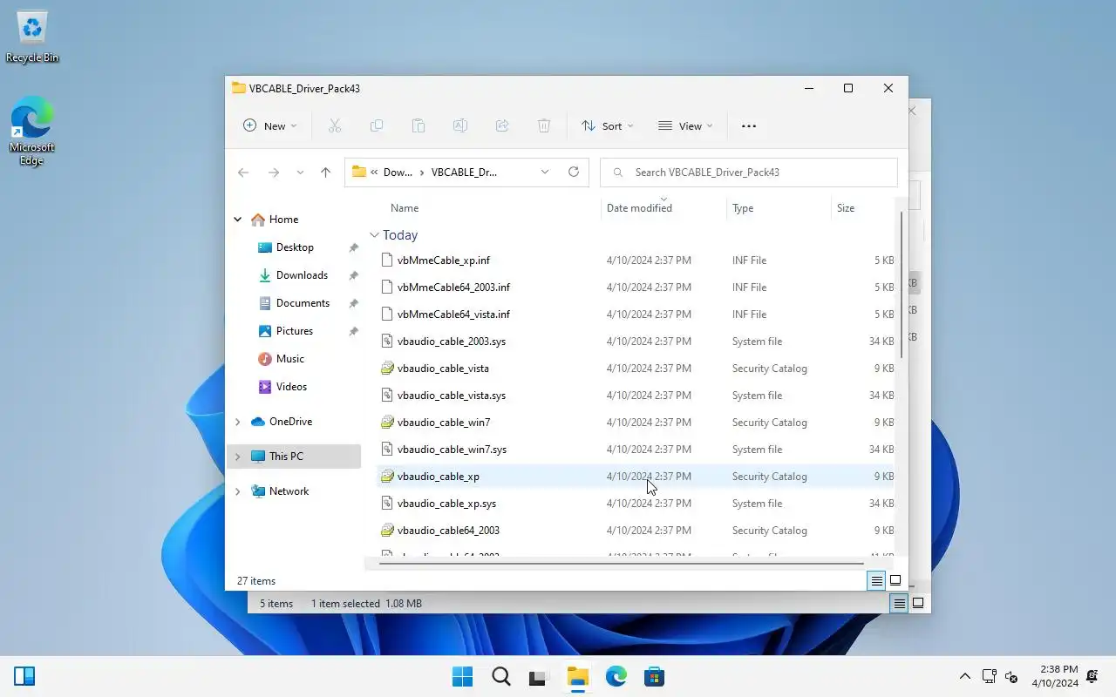Screen dimensions: 1116x697
Task: Select Downloads in navigation pane
Action: [x=302, y=275]
